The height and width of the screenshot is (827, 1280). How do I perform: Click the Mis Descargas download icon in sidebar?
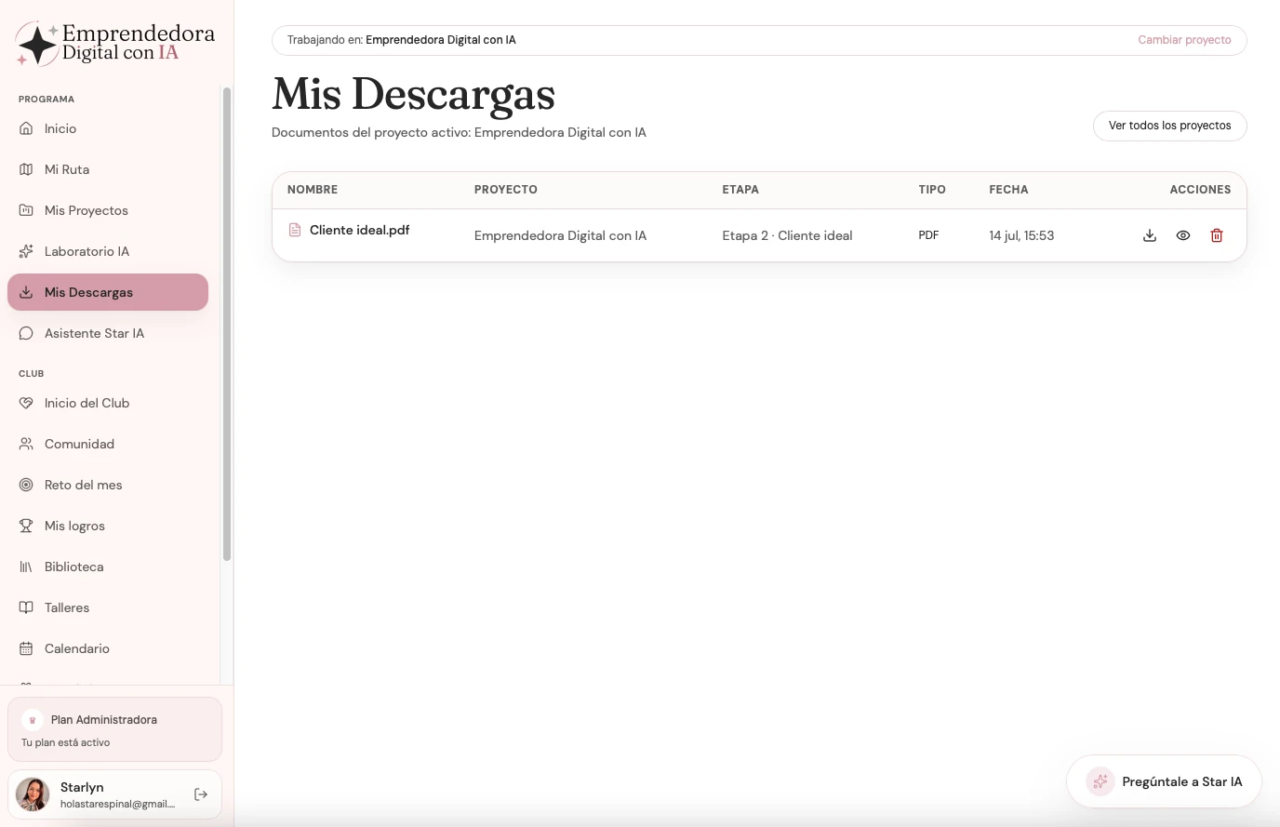click(26, 292)
